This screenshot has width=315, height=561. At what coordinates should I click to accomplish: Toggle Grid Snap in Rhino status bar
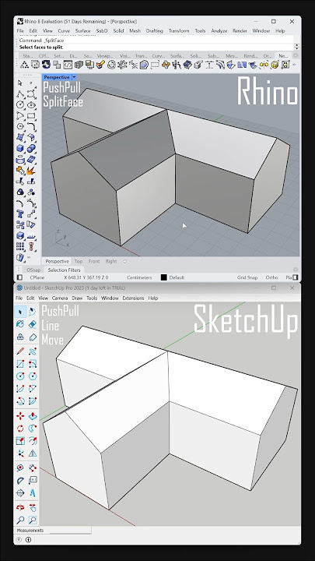247,277
